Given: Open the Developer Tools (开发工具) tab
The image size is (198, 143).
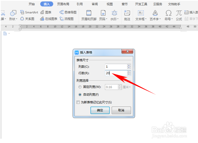Looking at the screenshot, I should (141, 4).
